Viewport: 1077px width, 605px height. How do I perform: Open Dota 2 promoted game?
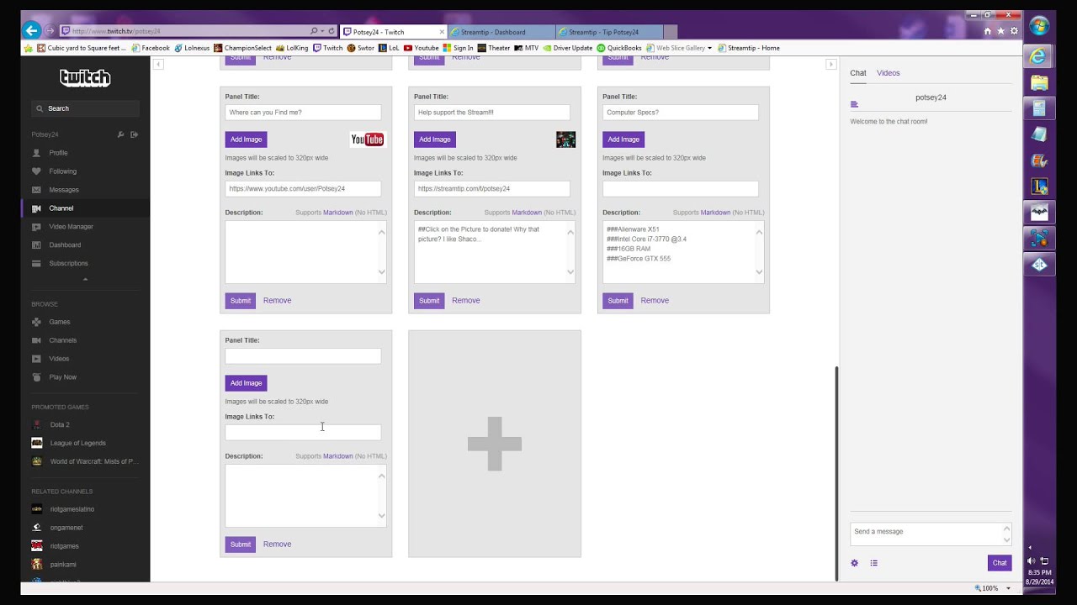(x=59, y=425)
